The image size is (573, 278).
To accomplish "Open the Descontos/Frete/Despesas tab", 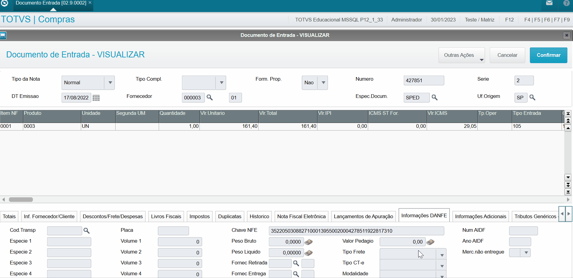I will tap(113, 216).
